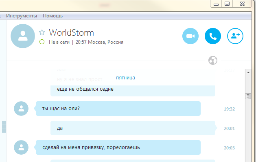
Task: Click the sender avatar beside "сделай на меня привязку"
Action: pyautogui.click(x=21, y=147)
